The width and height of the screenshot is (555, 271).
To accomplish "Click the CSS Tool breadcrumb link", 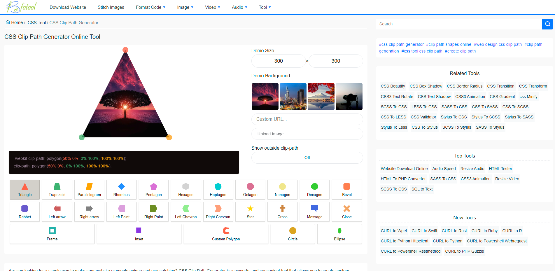I will click(x=37, y=23).
